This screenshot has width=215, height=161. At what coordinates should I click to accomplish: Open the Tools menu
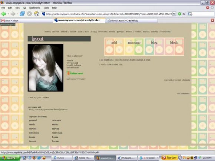pos(46,8)
